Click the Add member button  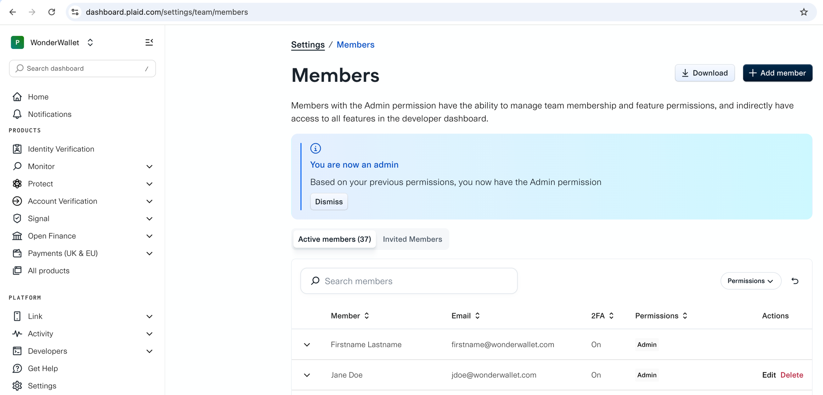pyautogui.click(x=777, y=73)
